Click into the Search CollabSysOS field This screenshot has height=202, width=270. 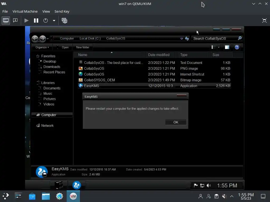[x=215, y=38]
